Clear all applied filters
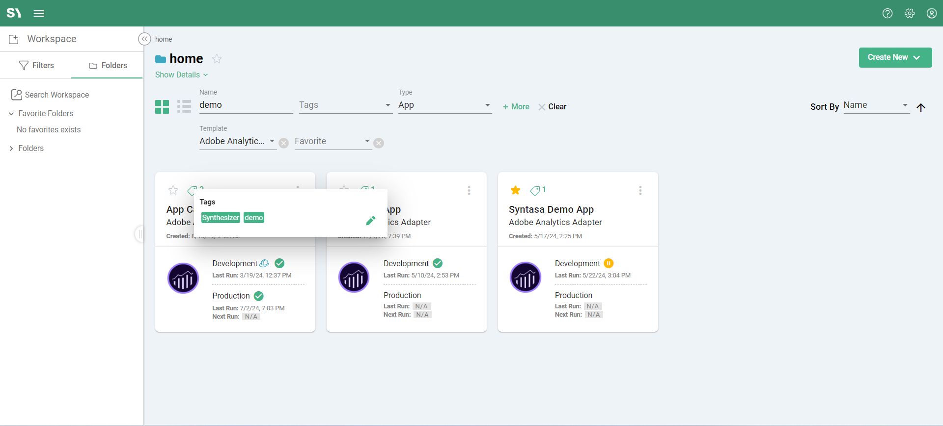 (x=553, y=107)
